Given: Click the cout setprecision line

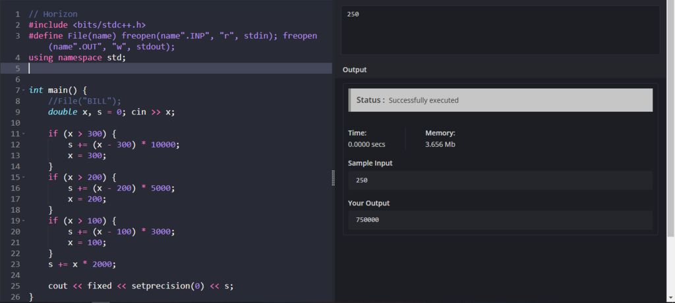Looking at the screenshot, I should coord(140,286).
